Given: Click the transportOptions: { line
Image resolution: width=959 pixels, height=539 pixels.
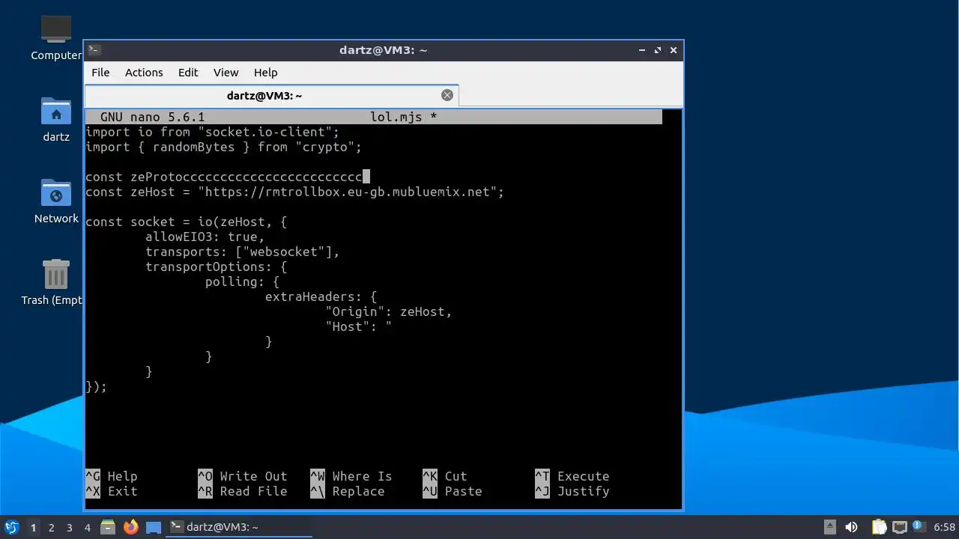Looking at the screenshot, I should 216,267.
